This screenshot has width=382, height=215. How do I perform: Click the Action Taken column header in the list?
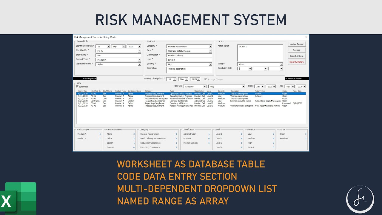[260, 91]
